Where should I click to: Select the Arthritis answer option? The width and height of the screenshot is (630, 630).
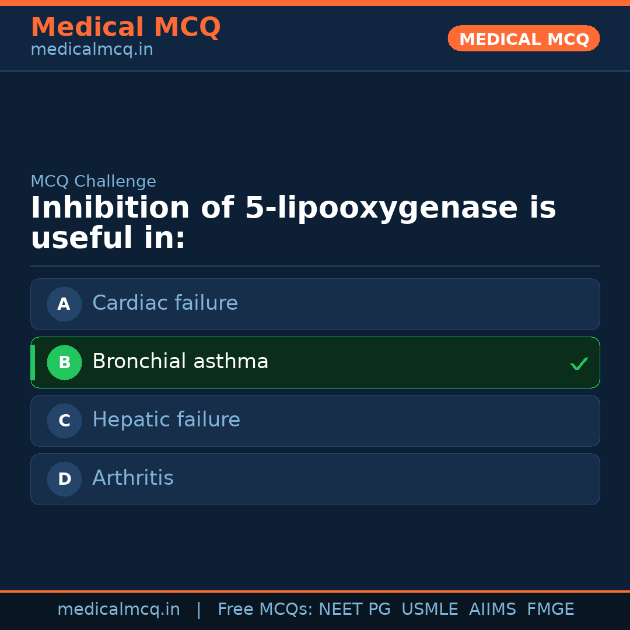[x=133, y=478]
